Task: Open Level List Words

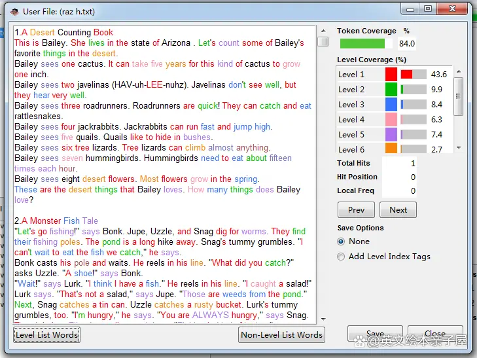Action: (x=47, y=335)
